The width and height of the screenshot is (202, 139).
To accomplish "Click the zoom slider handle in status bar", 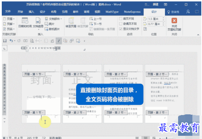I will click(167, 138).
